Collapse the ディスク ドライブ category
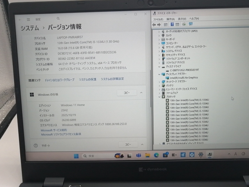Image resolution: width=249 pixels, height=187 pixels. pyautogui.click(x=159, y=67)
